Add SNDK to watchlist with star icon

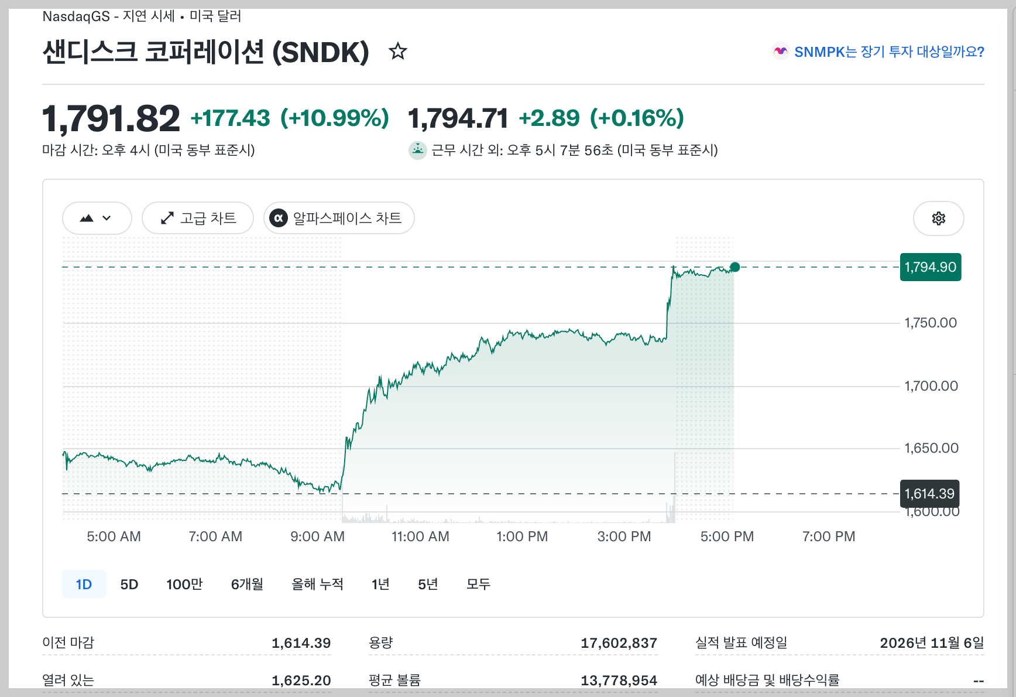398,52
